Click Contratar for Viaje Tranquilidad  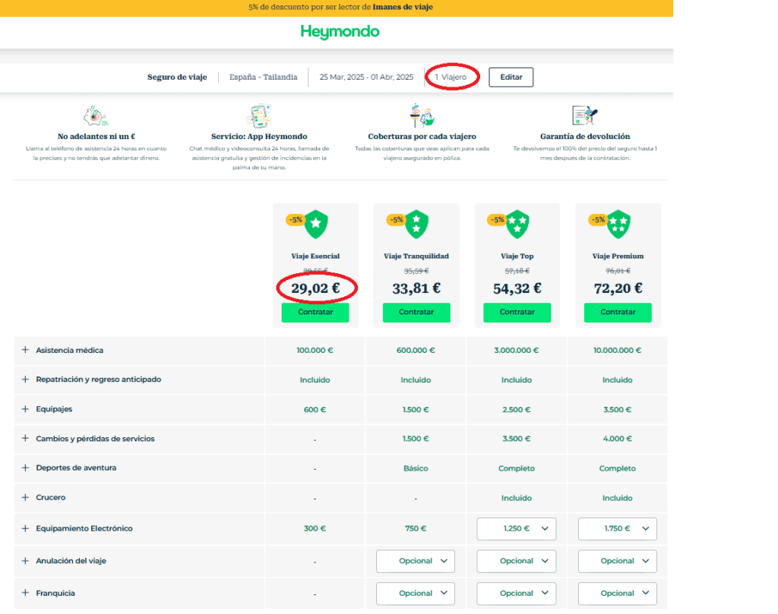(x=416, y=312)
